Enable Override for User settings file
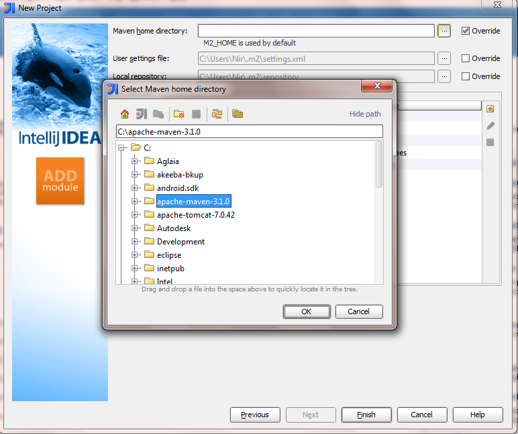Image resolution: width=518 pixels, height=434 pixels. pos(466,58)
